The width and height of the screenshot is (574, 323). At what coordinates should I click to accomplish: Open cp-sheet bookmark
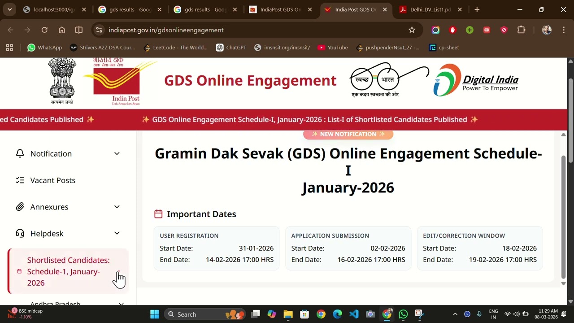[x=444, y=48]
